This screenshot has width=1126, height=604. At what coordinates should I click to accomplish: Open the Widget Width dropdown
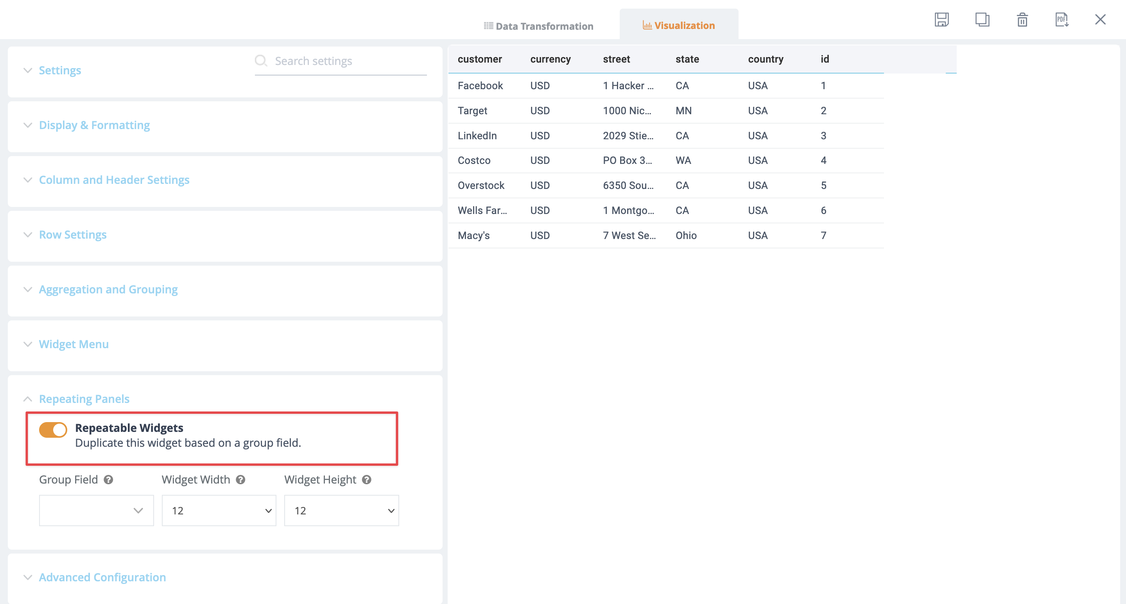point(219,510)
